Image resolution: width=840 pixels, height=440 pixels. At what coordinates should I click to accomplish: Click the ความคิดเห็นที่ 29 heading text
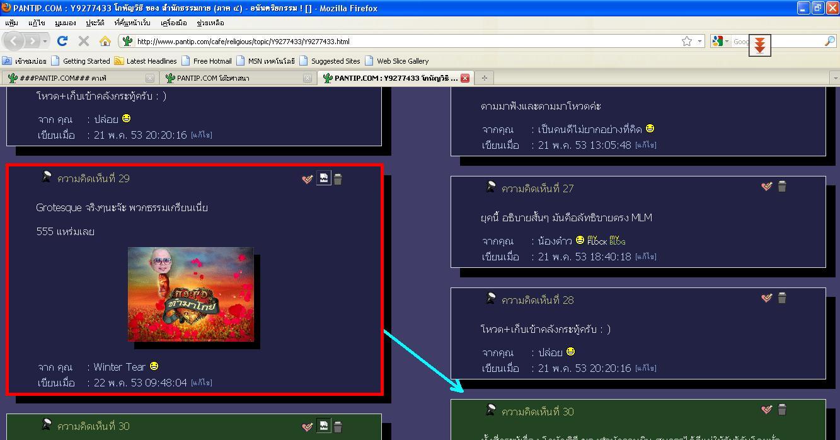tap(93, 178)
